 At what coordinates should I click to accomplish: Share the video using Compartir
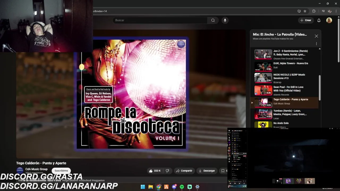[184, 171]
